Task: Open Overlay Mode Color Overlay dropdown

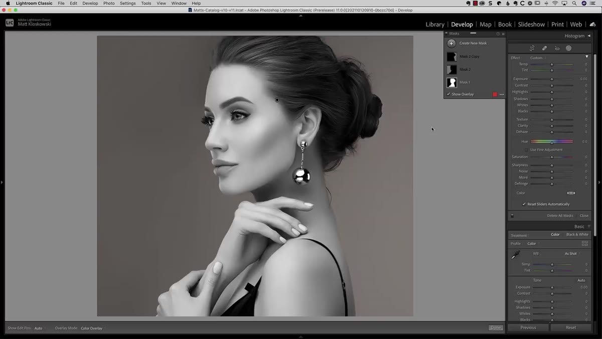Action: (x=93, y=328)
